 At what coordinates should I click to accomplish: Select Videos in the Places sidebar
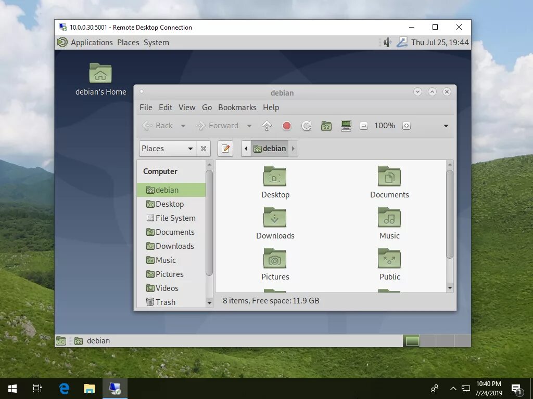point(171,288)
